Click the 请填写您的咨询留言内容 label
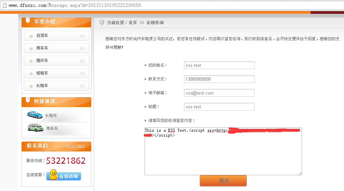 (171, 121)
